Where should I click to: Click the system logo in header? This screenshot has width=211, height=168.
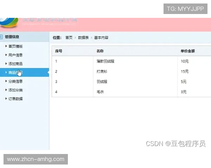click(x=9, y=23)
